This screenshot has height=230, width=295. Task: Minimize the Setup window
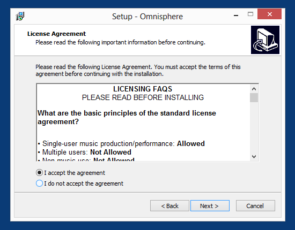(x=236, y=14)
